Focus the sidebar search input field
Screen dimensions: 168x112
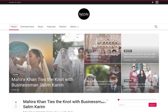click(x=133, y=105)
